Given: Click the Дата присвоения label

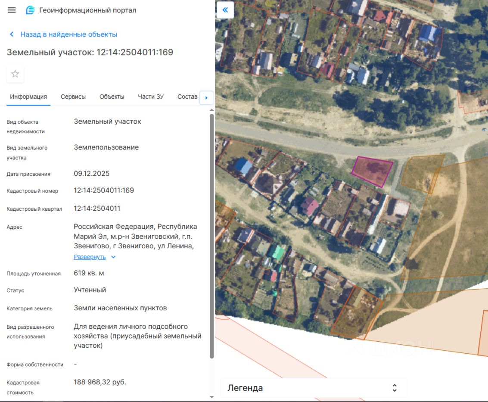Looking at the screenshot, I should point(28,174).
